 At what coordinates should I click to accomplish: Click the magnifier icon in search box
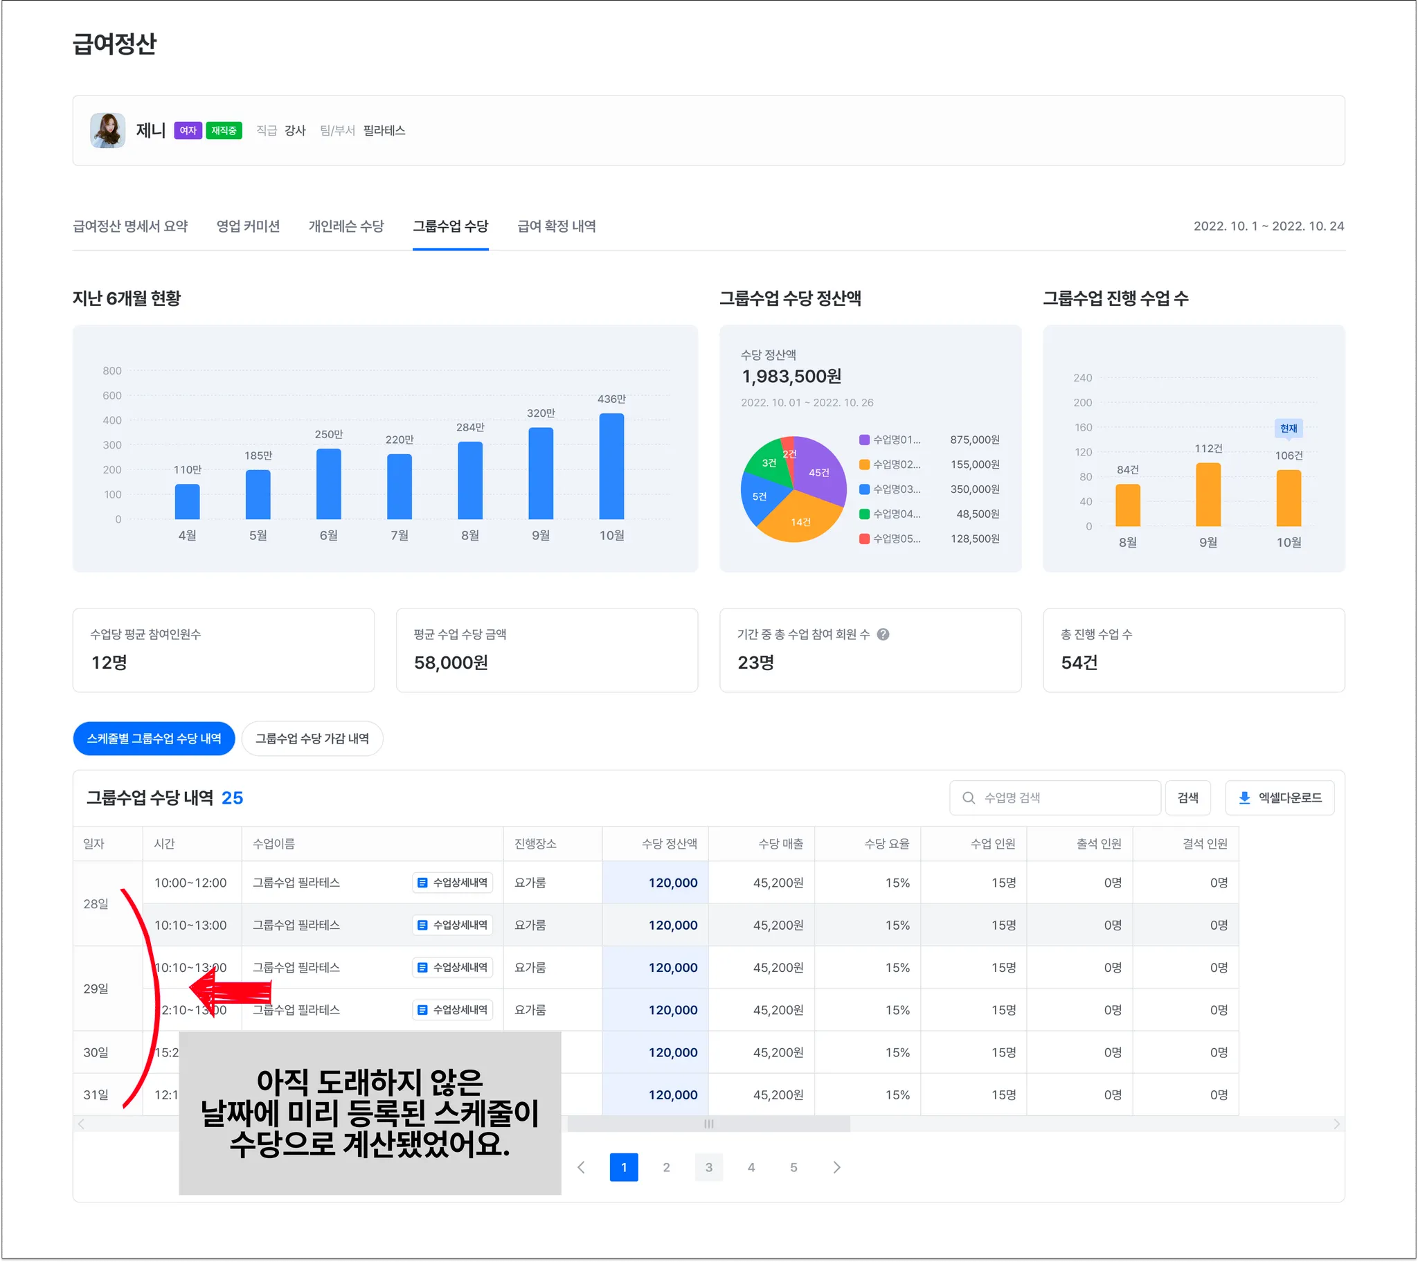point(969,798)
